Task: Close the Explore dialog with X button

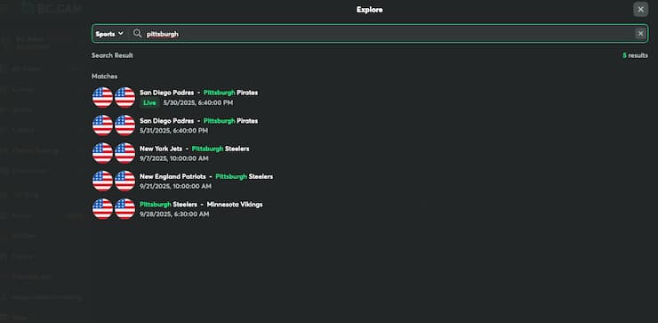Action: 640,9
